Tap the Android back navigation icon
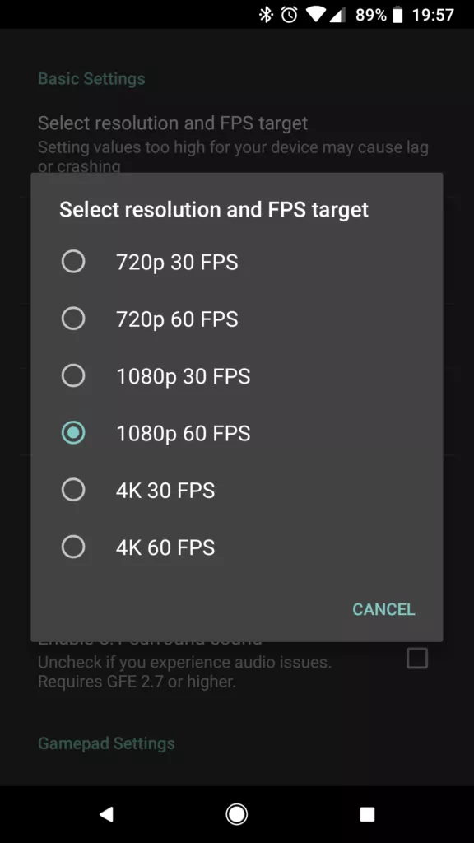This screenshot has width=474, height=843. click(x=106, y=814)
